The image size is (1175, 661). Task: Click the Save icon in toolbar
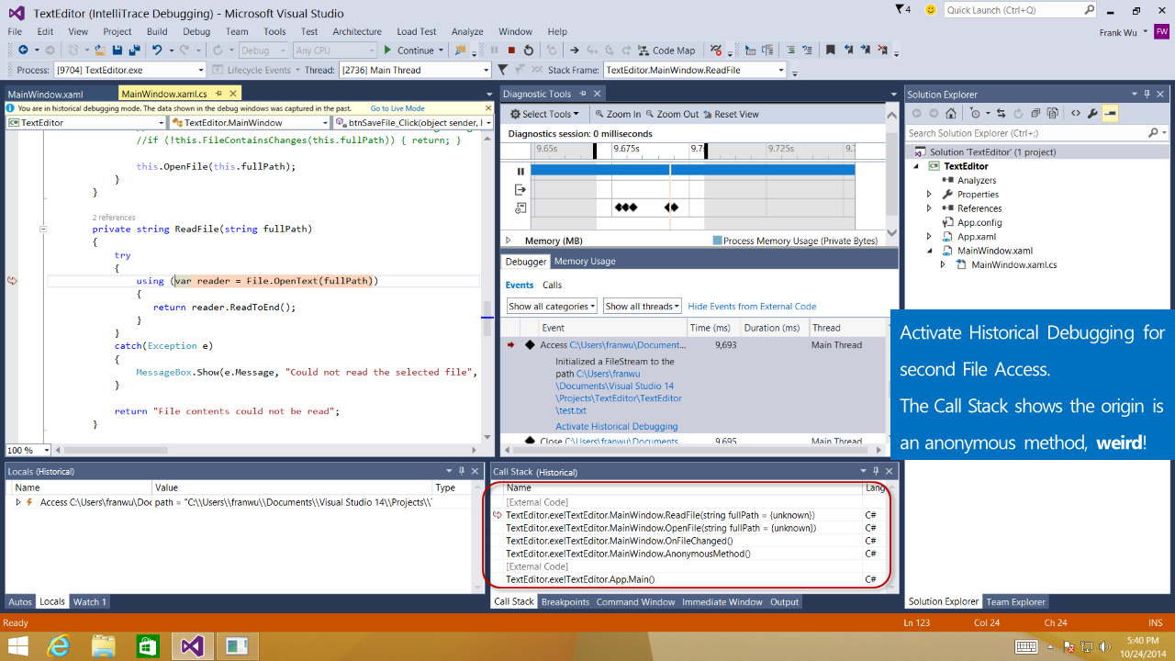(x=119, y=50)
